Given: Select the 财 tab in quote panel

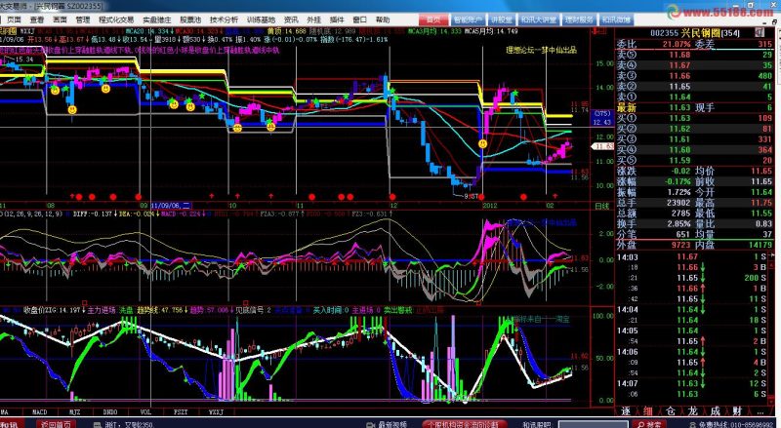Looking at the screenshot, I should [x=738, y=411].
